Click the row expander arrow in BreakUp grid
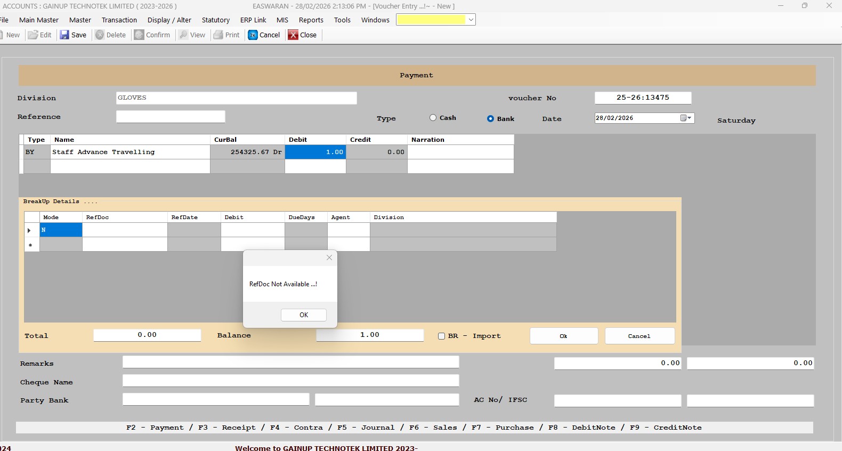 [x=30, y=230]
